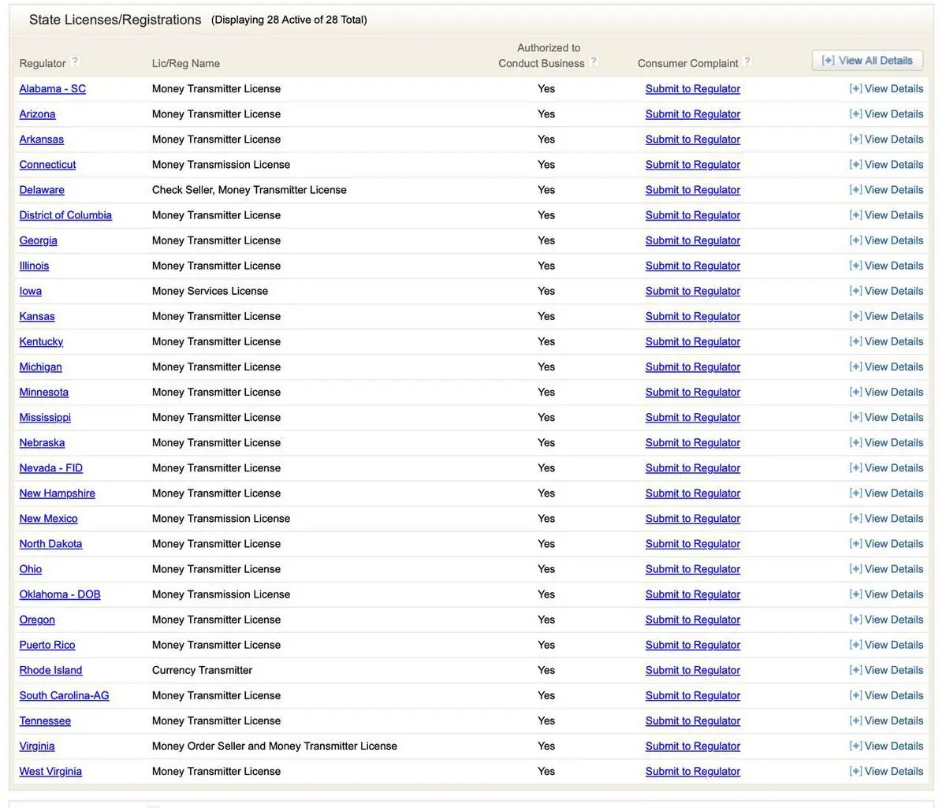Expand View Details for Puerto Rico
Screen dimensions: 946x808
[886, 645]
